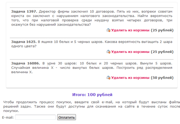Screen dimensions: 180x124
Task: Click the 50 рублей price of Задача 16086
Action: click(x=162, y=78)
